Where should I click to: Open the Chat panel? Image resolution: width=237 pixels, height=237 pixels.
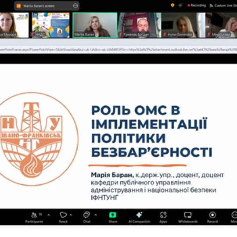[x=87, y=217]
